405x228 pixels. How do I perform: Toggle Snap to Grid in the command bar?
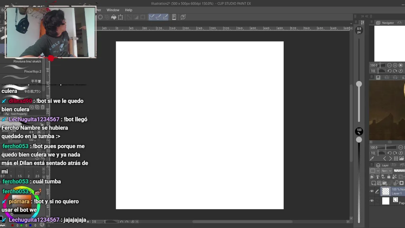(165, 17)
